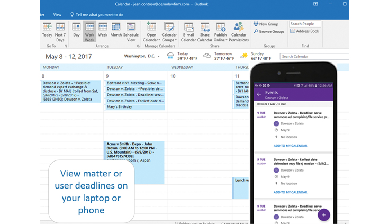Click Browse Groups

269,31
